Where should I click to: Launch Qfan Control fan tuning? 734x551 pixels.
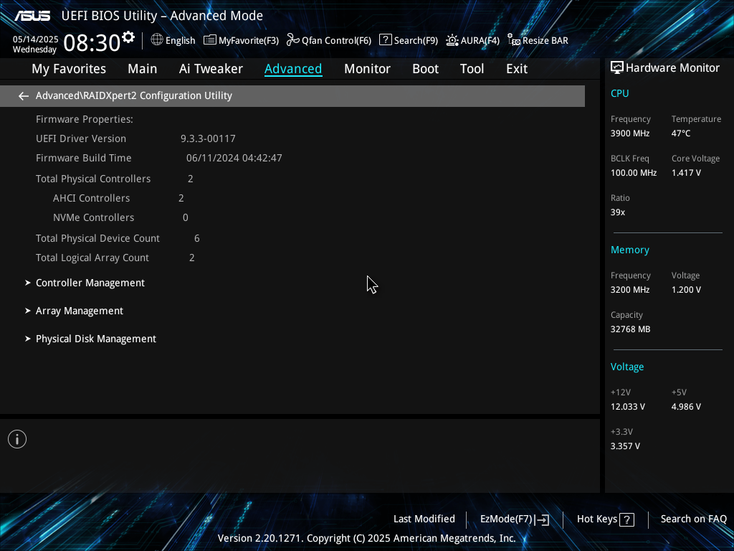pos(328,40)
